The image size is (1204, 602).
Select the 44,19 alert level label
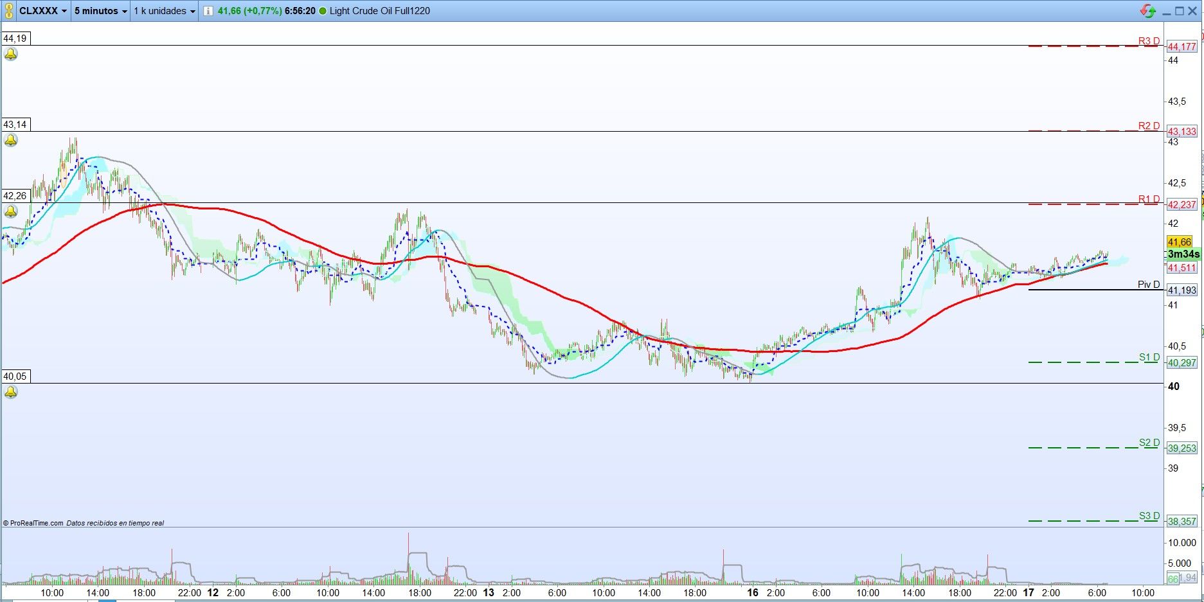15,39
